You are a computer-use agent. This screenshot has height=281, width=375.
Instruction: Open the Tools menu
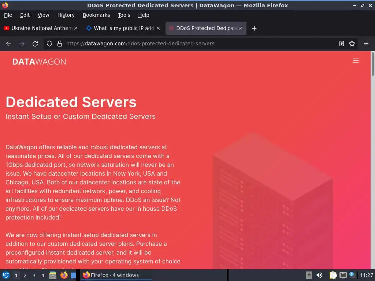[x=124, y=15]
